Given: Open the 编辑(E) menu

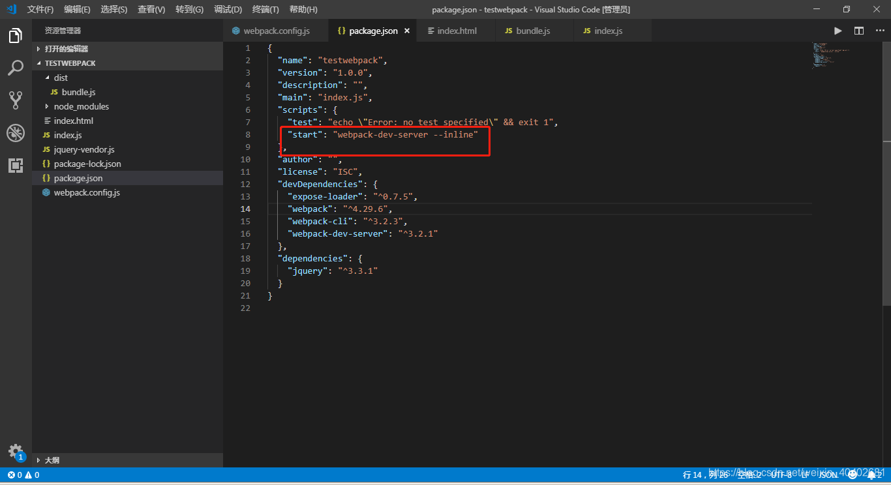Looking at the screenshot, I should point(78,9).
